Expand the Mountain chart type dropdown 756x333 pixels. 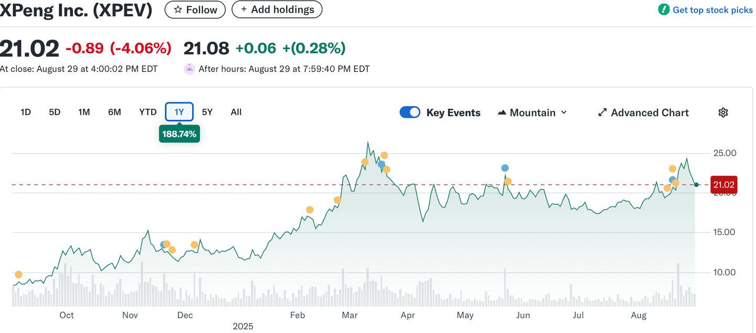pyautogui.click(x=532, y=112)
